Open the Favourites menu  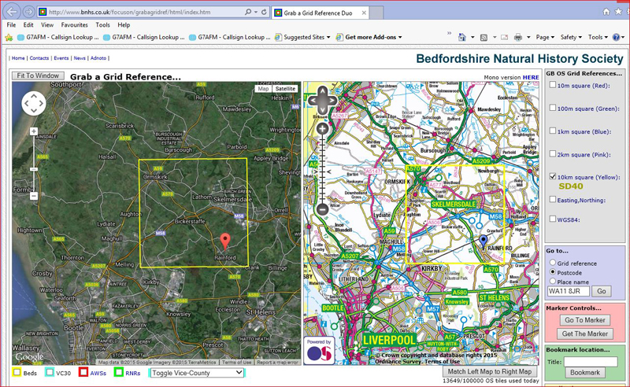click(74, 25)
